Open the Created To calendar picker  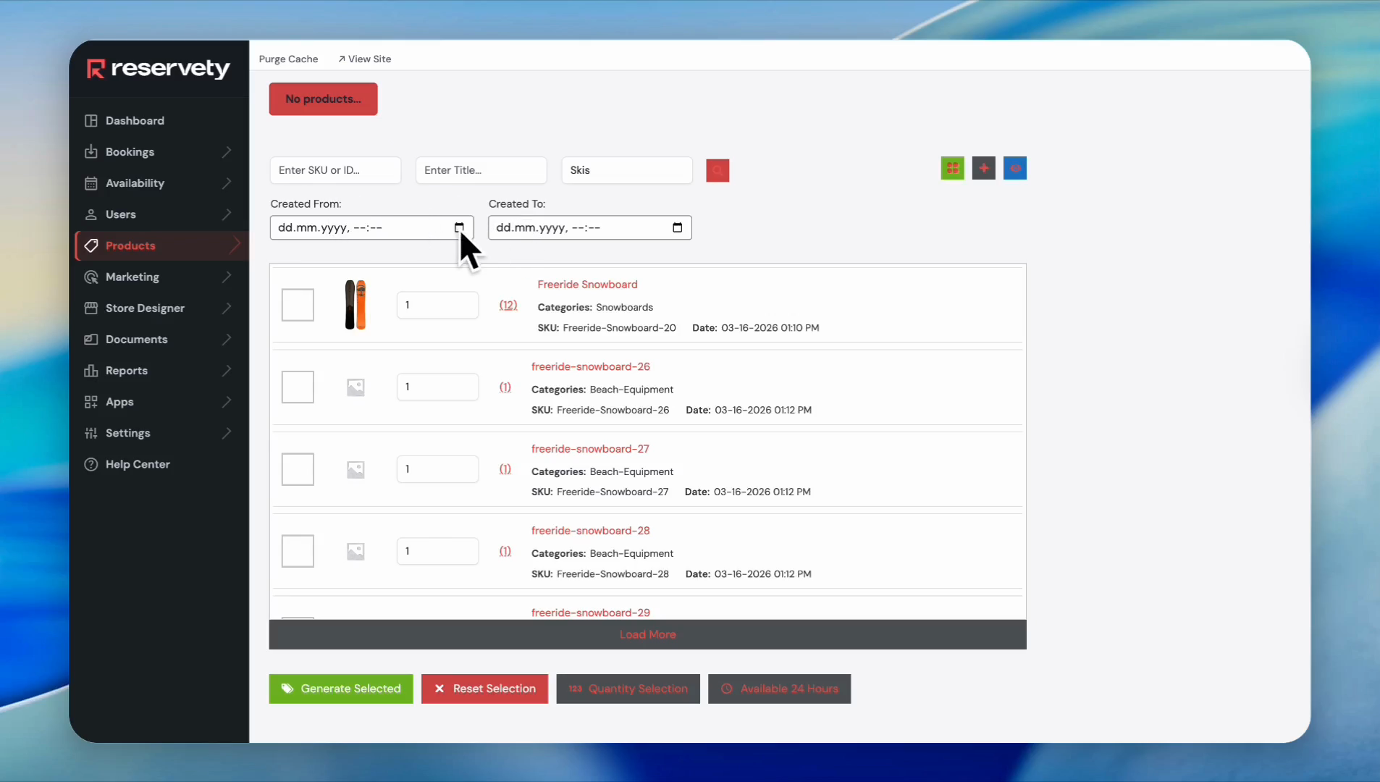pyautogui.click(x=677, y=228)
